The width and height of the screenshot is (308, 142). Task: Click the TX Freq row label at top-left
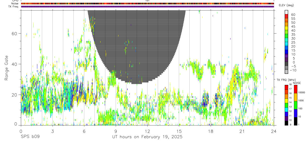coord(14,7)
